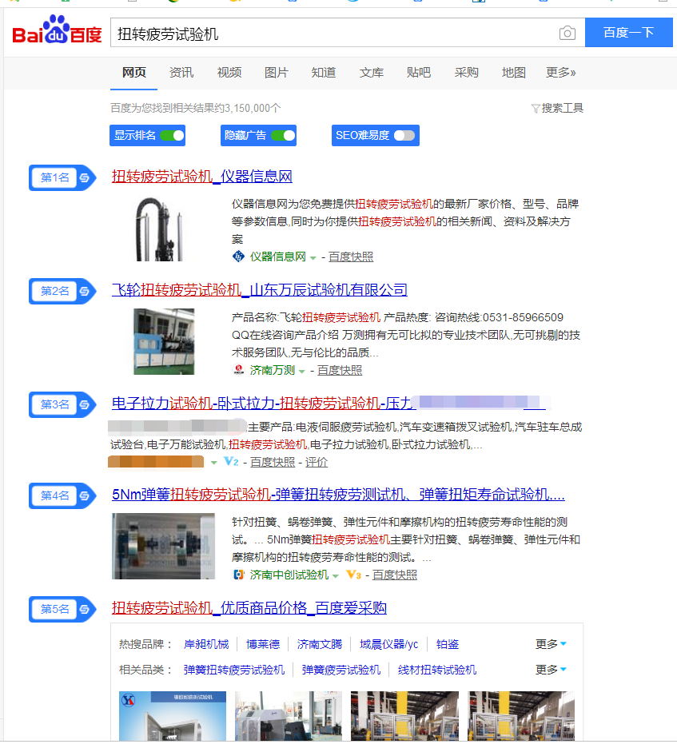677x744 pixels.
Task: Select category 线材扭转试验机
Action: pos(437,670)
